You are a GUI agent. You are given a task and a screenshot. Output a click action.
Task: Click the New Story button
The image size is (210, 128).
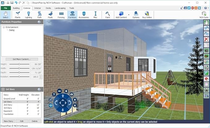pos(9,121)
